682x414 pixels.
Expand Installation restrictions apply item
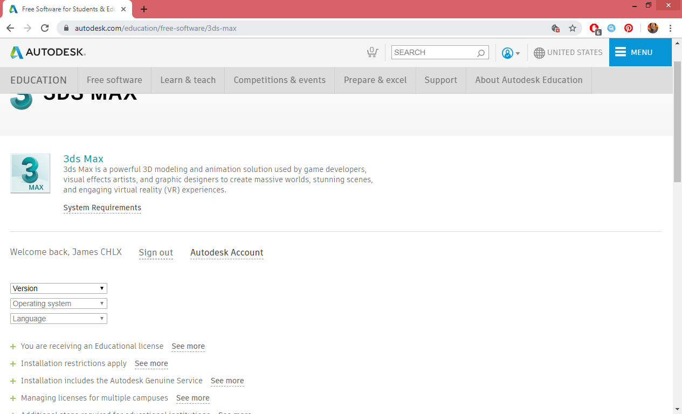tap(13, 364)
